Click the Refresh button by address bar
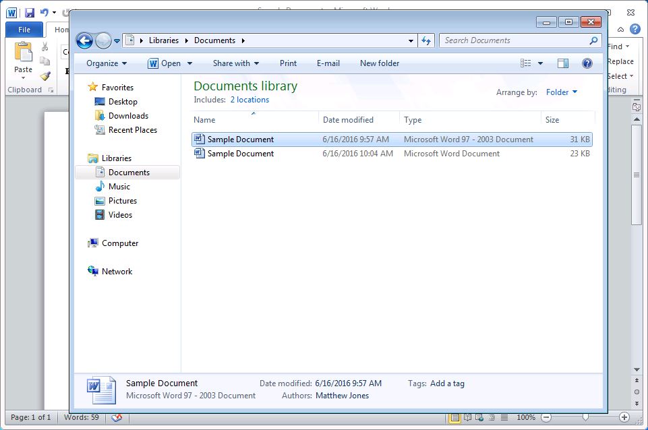This screenshot has width=648, height=430. (x=426, y=40)
